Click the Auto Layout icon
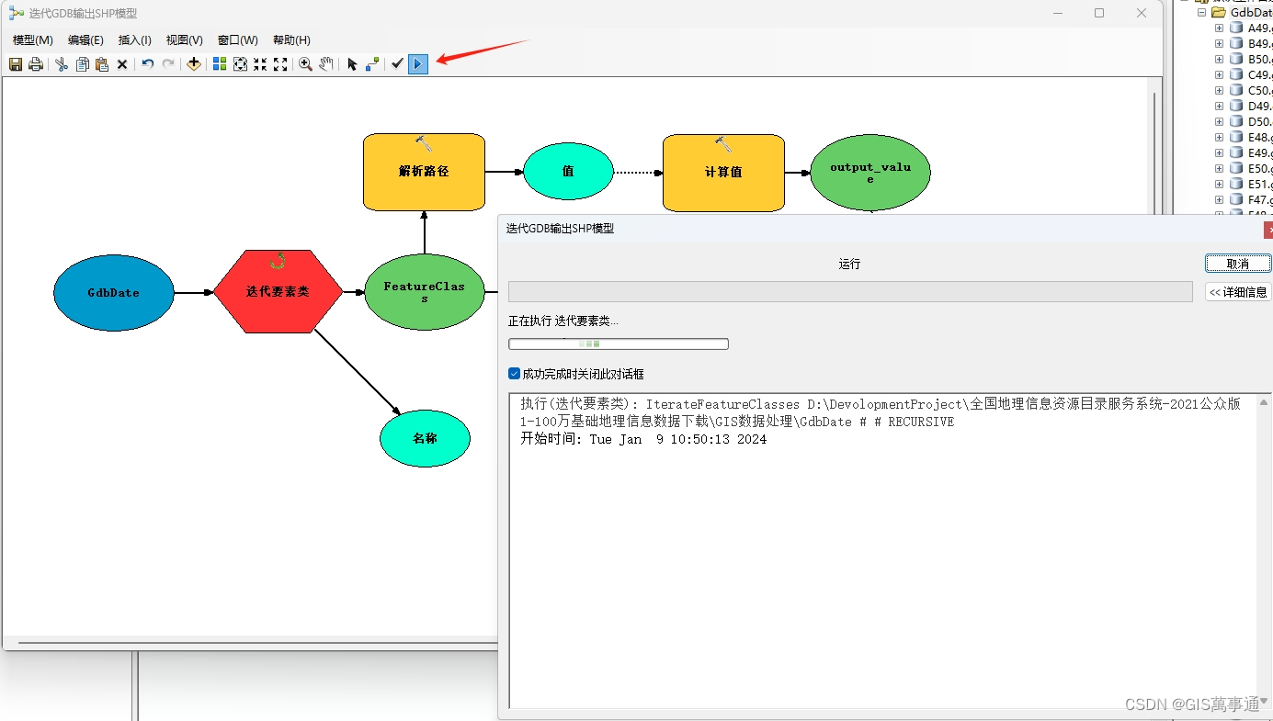 [x=218, y=63]
